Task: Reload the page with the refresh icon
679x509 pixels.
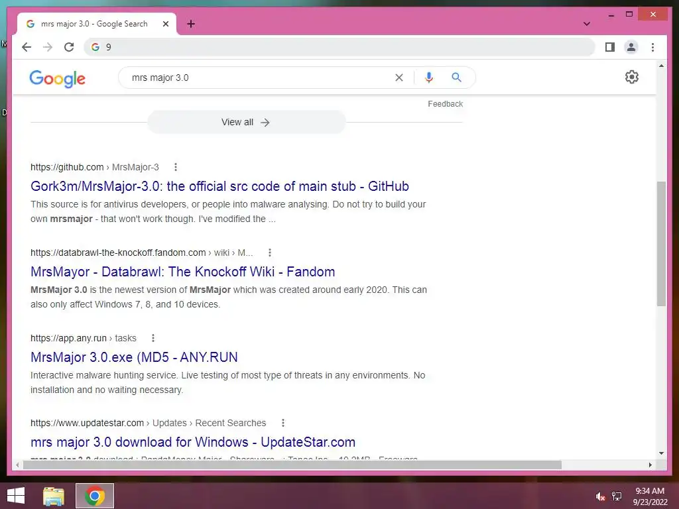Action: [x=69, y=47]
